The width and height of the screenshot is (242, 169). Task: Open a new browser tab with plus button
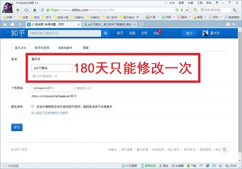point(141,24)
